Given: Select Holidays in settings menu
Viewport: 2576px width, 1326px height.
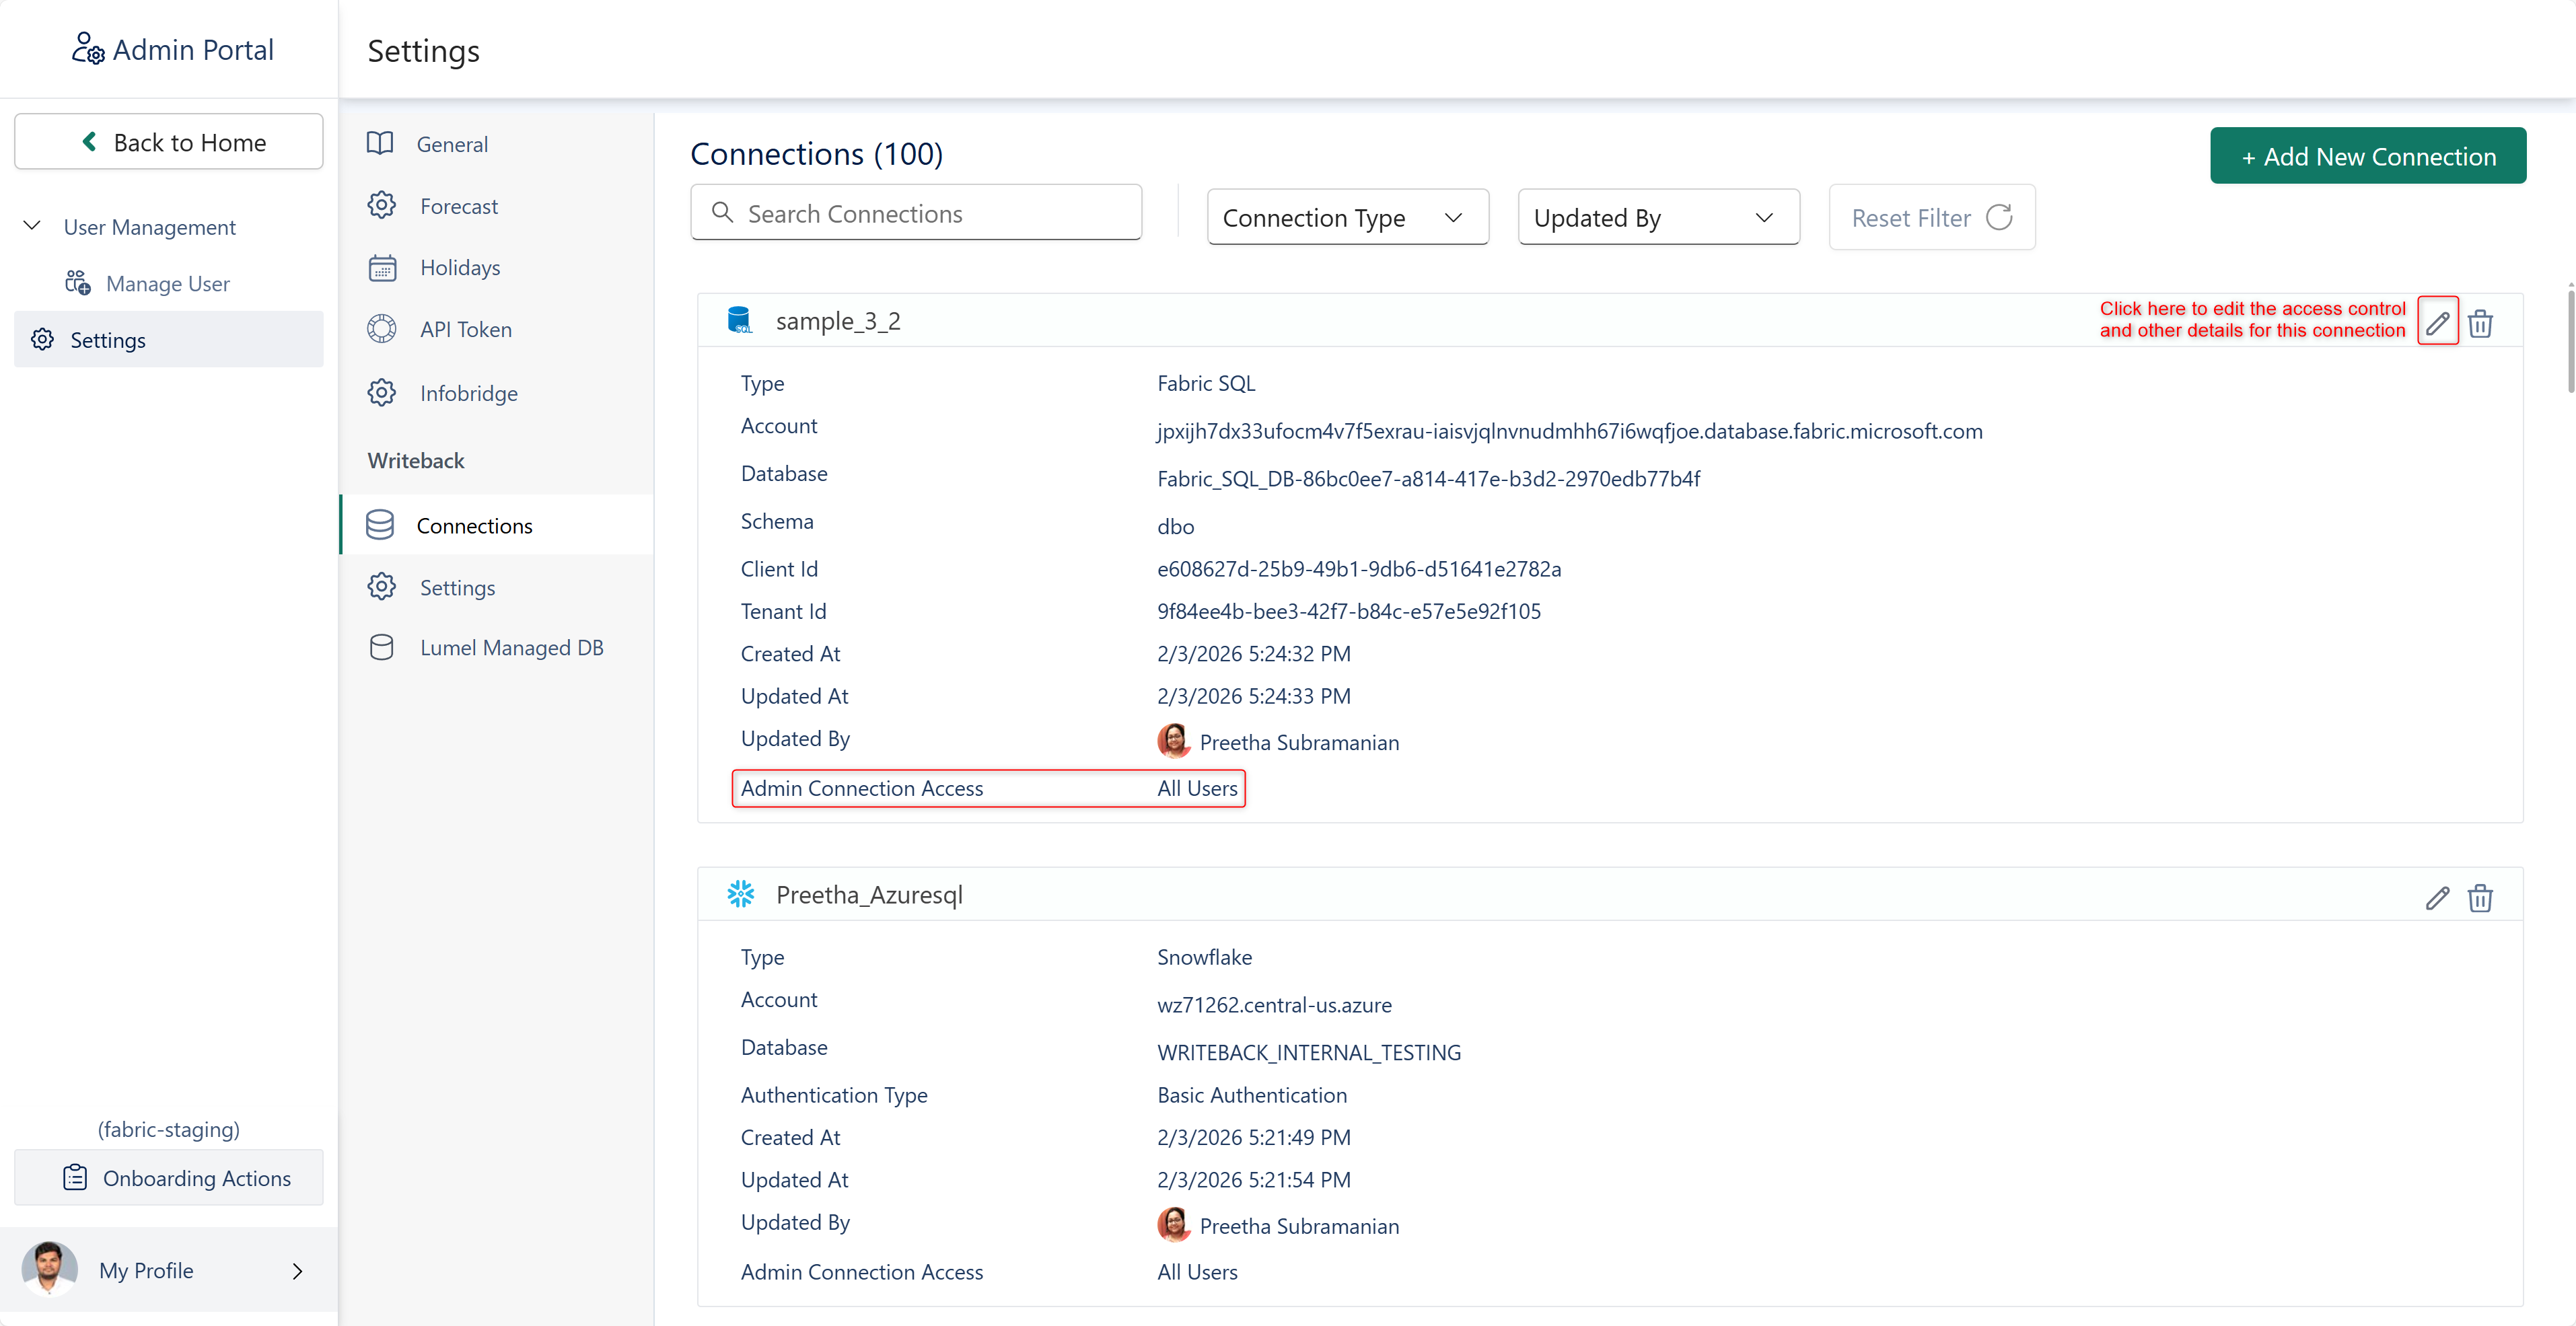Looking at the screenshot, I should (x=459, y=267).
